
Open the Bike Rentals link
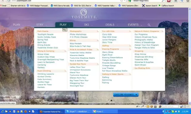tap(76, 43)
